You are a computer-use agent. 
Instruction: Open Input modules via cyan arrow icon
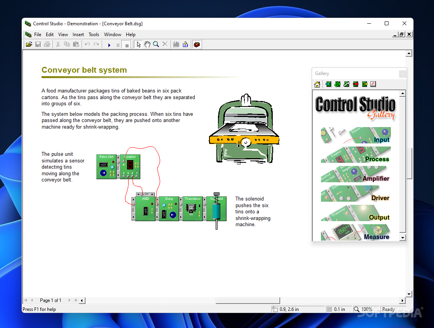pos(328,84)
